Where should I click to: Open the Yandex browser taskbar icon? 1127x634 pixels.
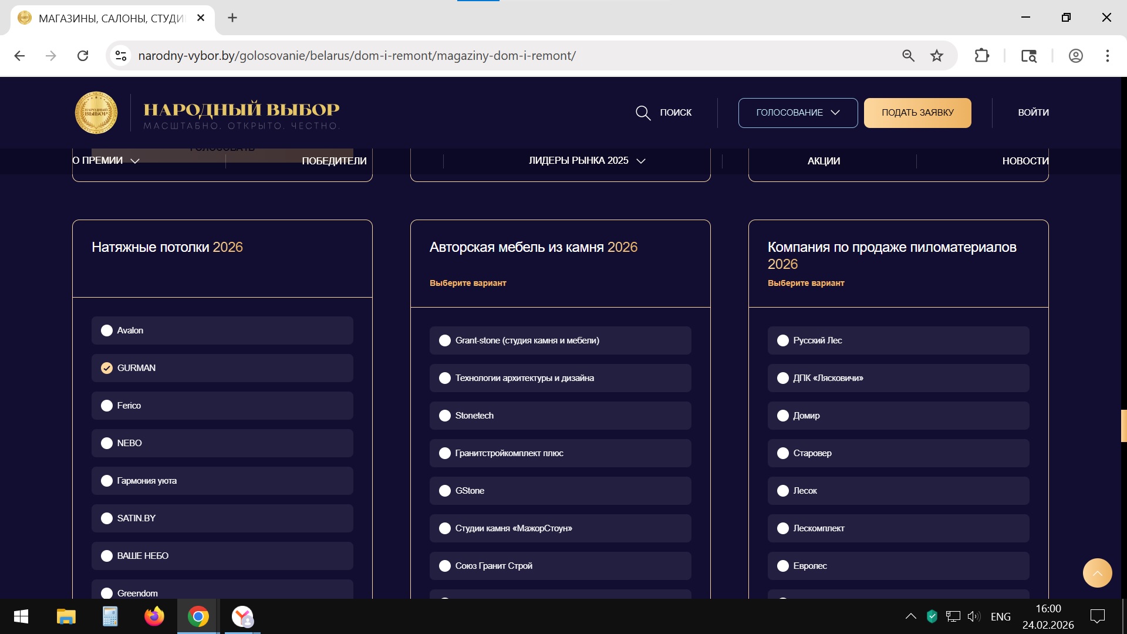242,616
